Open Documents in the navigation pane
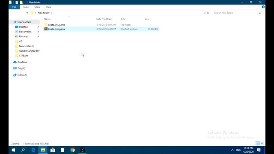The height and width of the screenshot is (154, 274). (25, 32)
